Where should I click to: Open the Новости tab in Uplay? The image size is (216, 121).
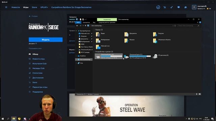[16, 7]
